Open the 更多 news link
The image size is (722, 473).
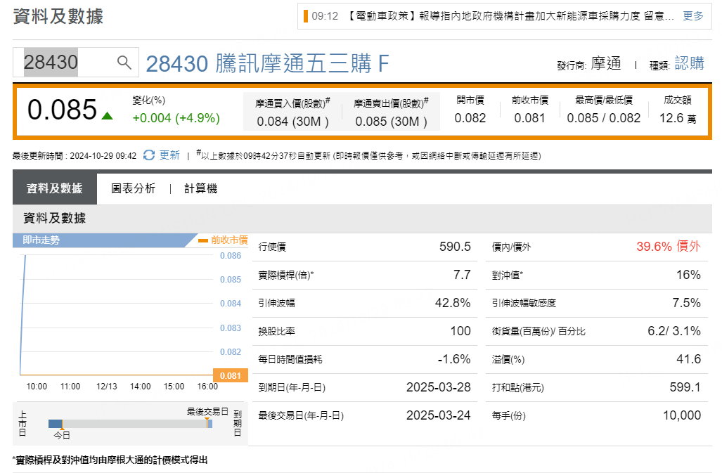pos(693,16)
